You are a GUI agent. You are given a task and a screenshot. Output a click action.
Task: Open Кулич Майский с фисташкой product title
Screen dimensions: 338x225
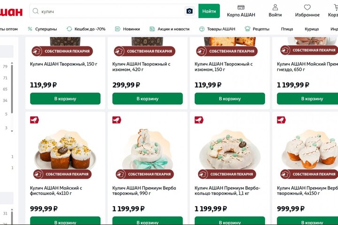[x=56, y=191]
